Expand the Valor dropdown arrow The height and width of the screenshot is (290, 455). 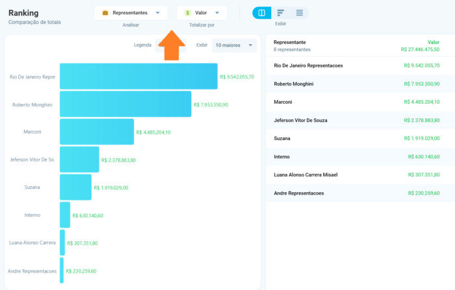[x=218, y=13]
